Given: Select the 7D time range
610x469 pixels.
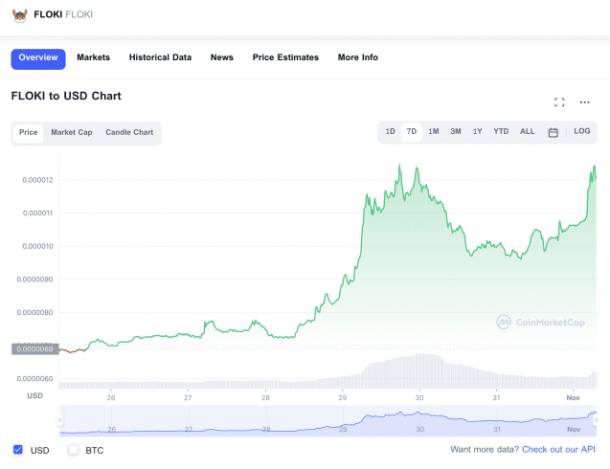Looking at the screenshot, I should pos(412,132).
